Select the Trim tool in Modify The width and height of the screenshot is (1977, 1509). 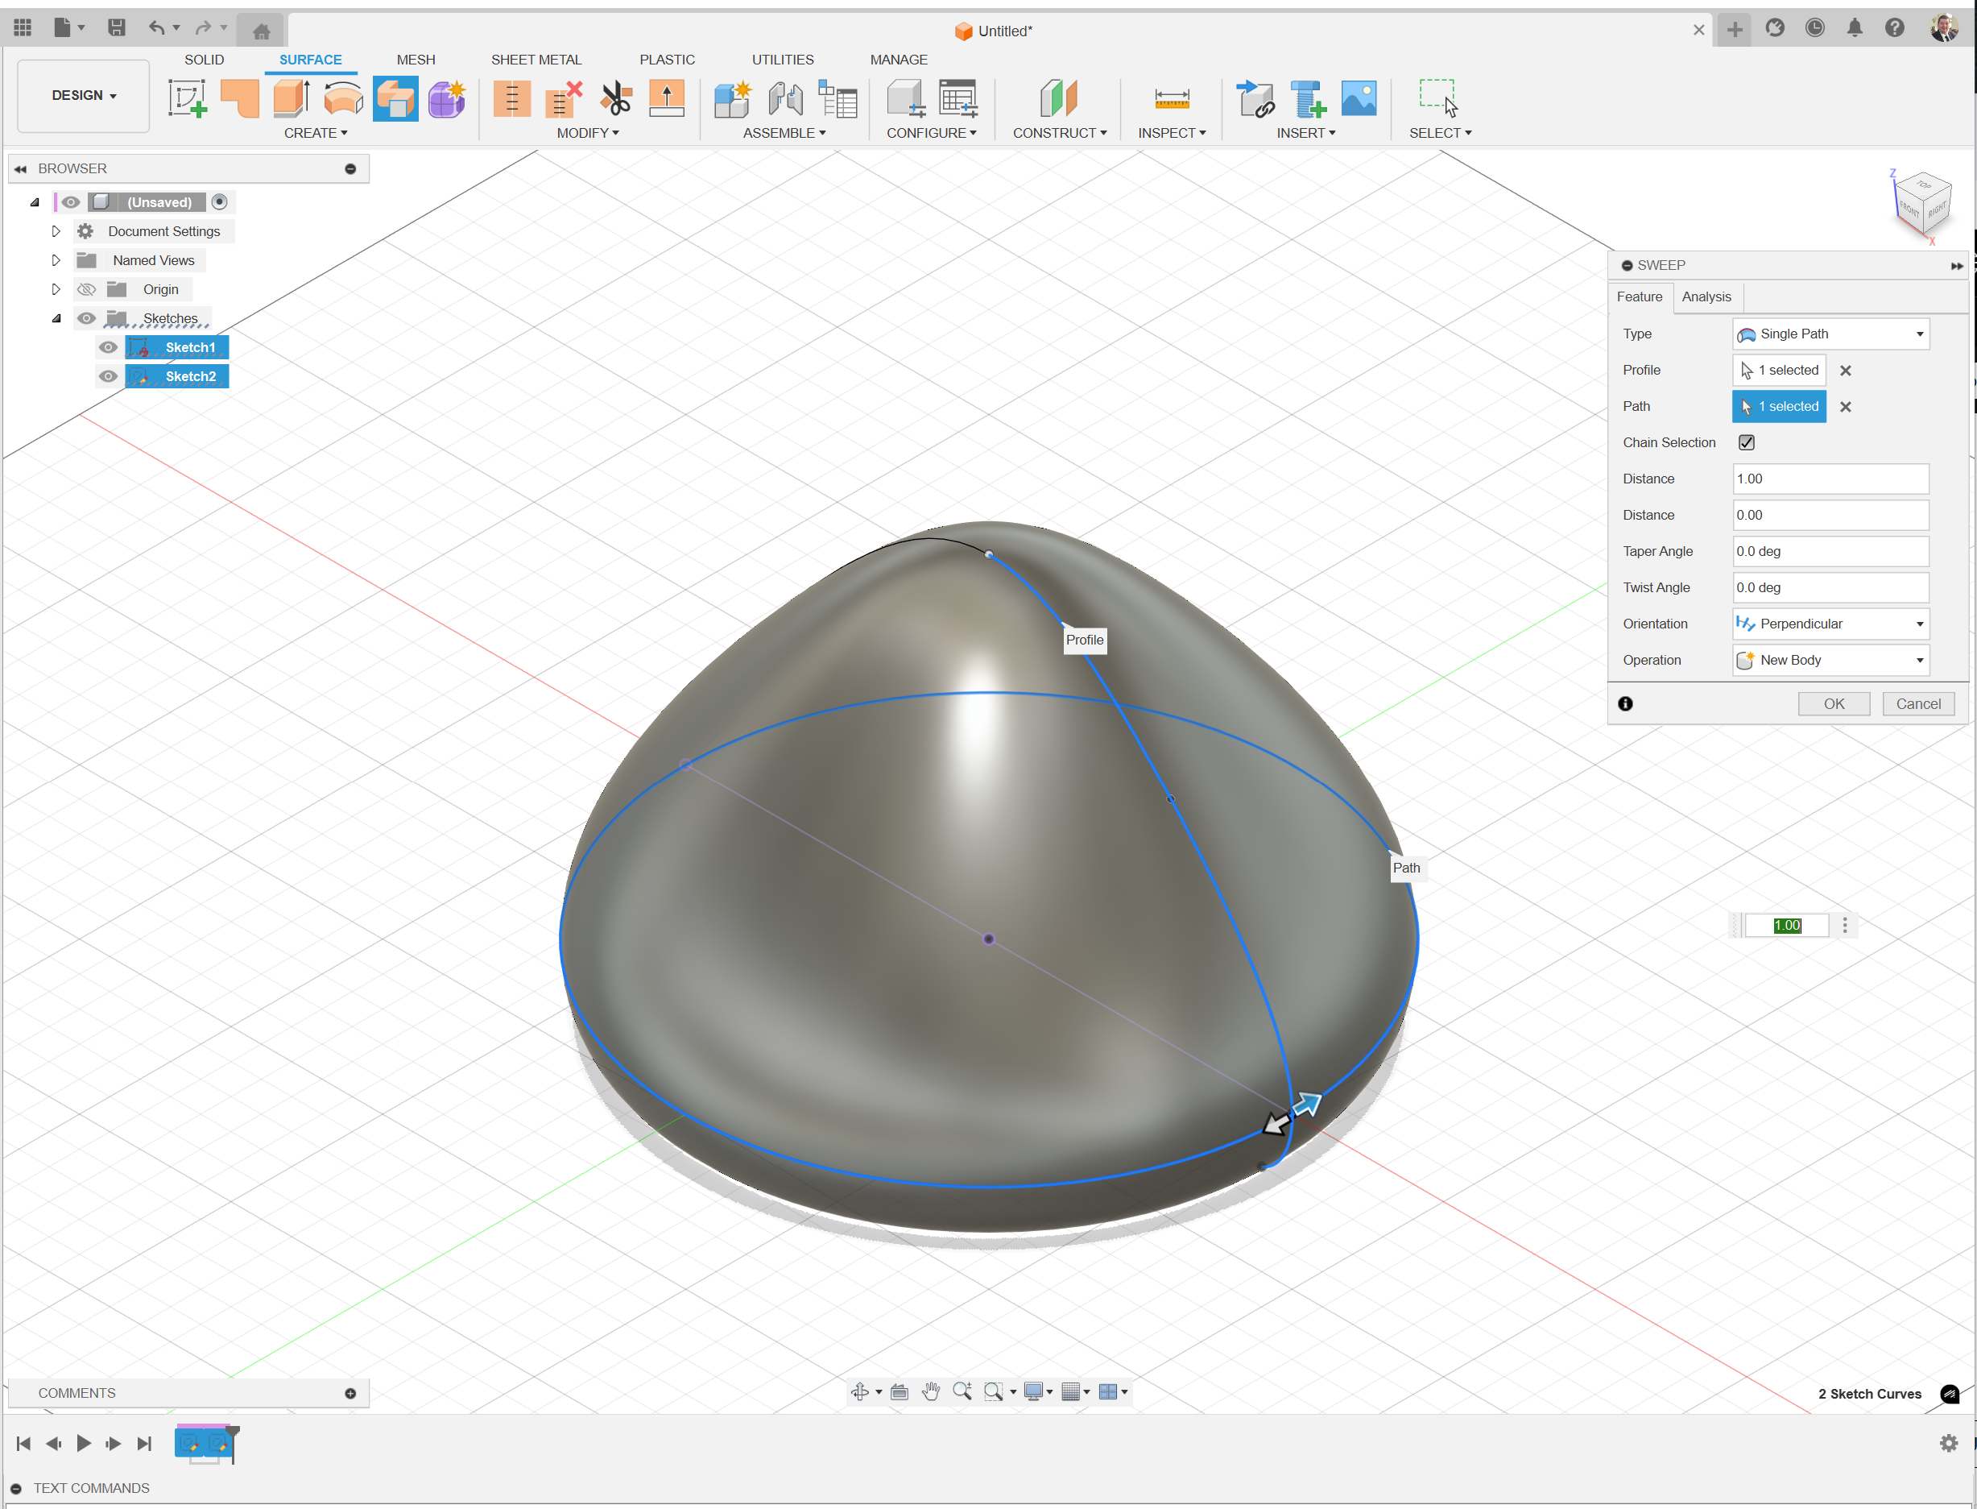pyautogui.click(x=616, y=99)
